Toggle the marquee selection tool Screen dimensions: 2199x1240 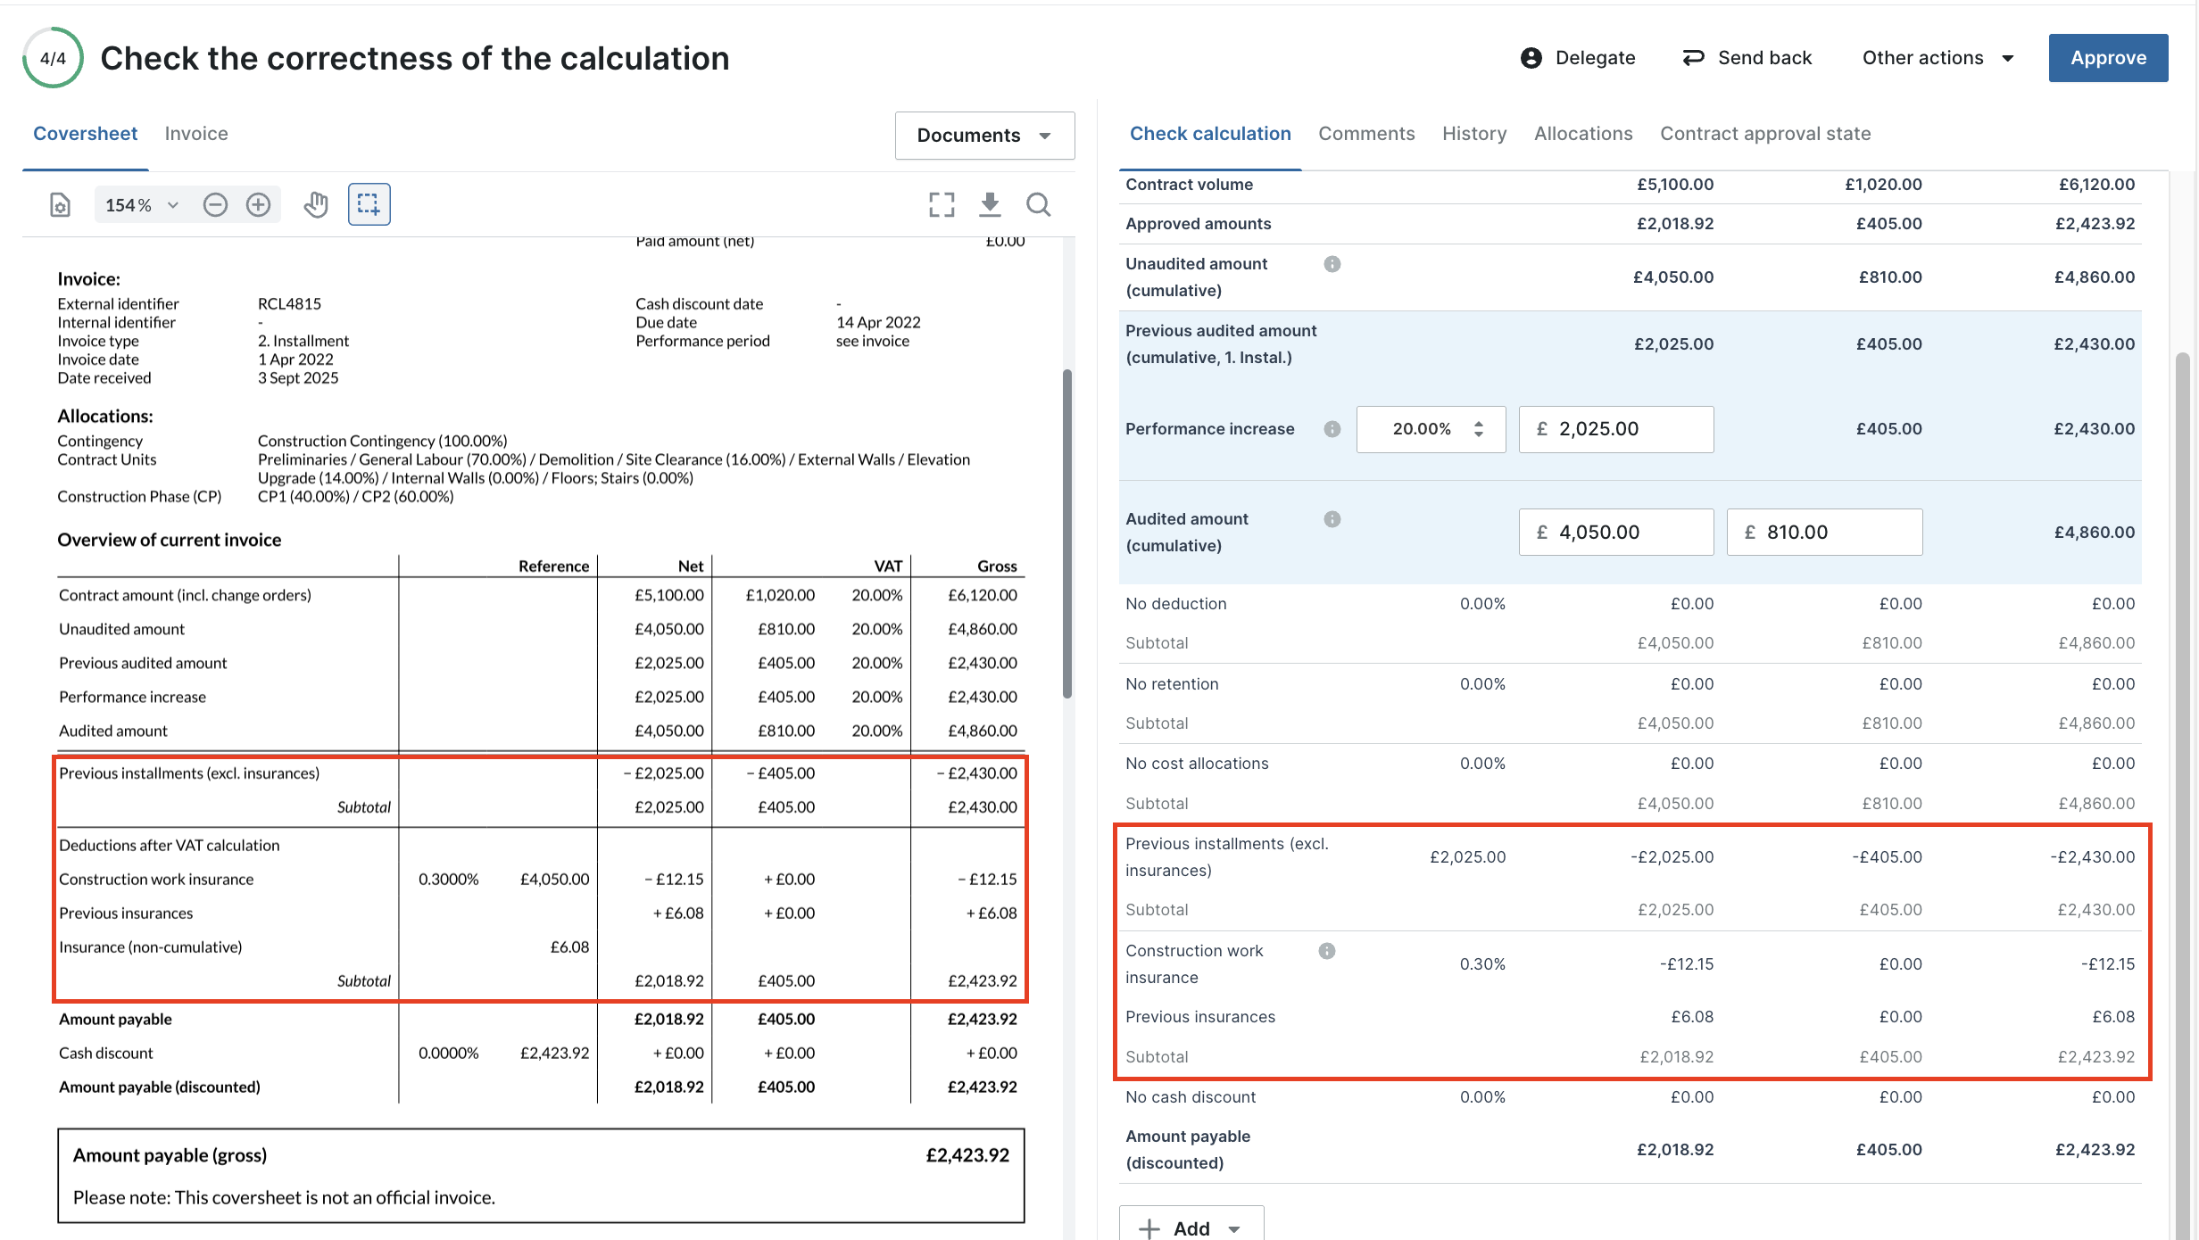point(369,204)
